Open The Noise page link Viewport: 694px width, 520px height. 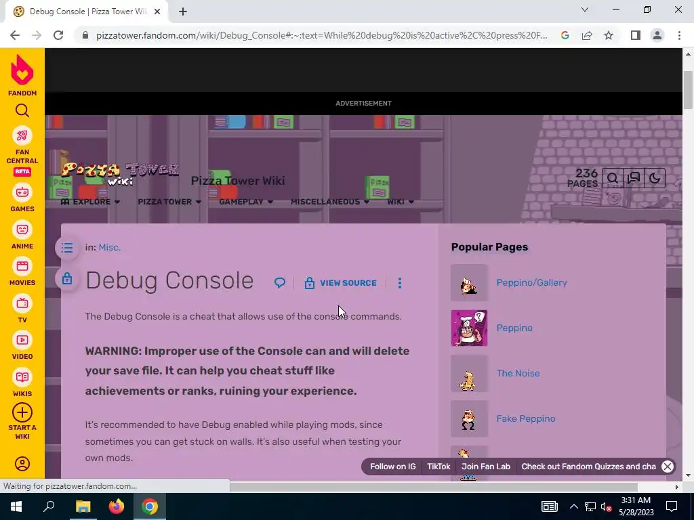(518, 373)
